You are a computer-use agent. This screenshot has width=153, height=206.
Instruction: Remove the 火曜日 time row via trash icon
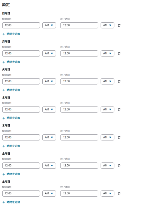tap(119, 81)
